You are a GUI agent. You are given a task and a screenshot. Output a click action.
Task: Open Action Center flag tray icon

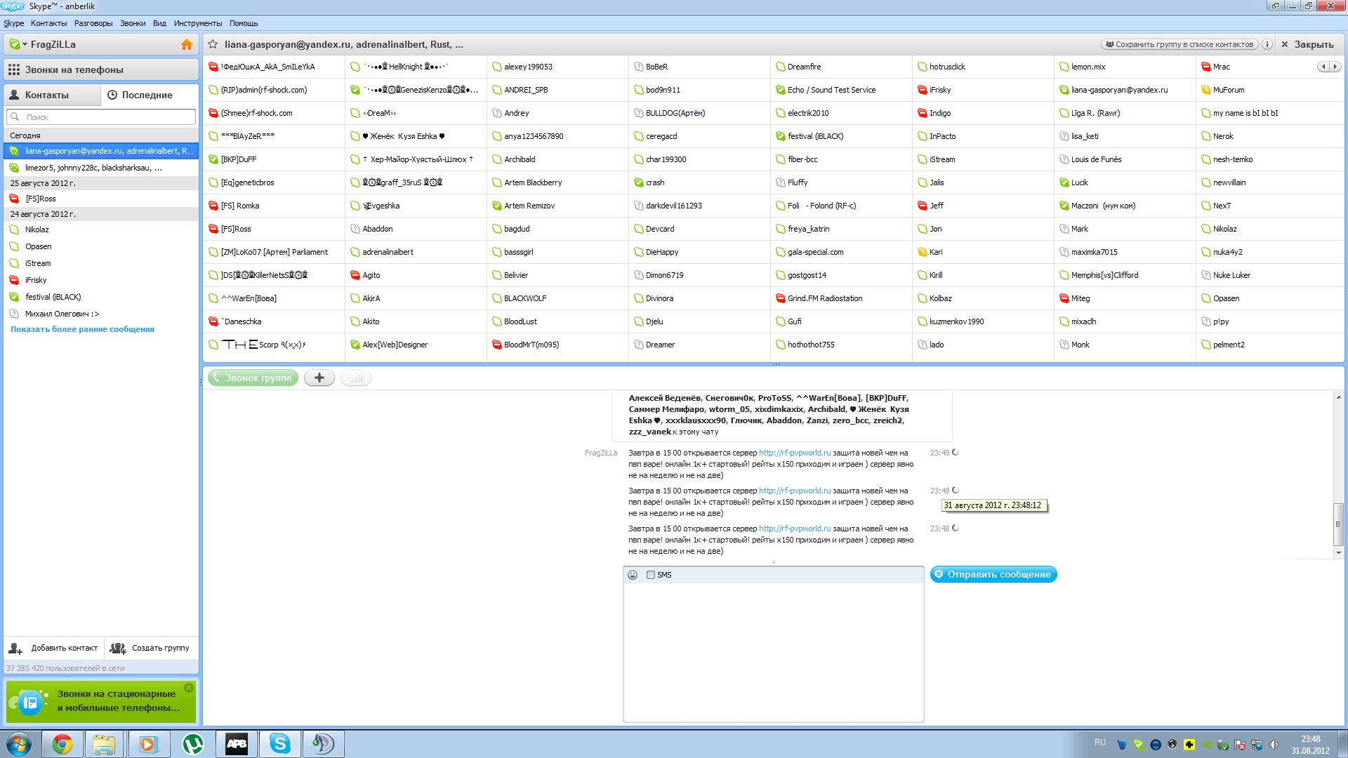click(x=1240, y=745)
